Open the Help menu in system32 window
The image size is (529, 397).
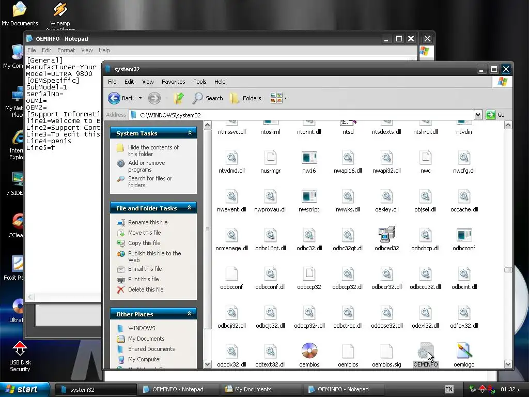pyautogui.click(x=220, y=82)
